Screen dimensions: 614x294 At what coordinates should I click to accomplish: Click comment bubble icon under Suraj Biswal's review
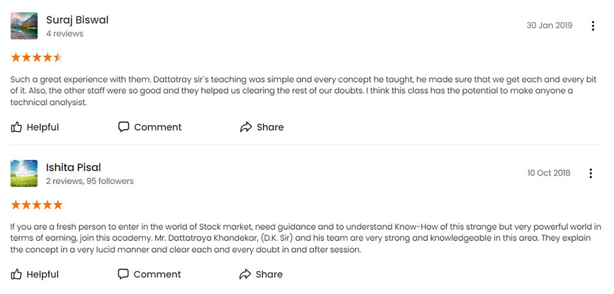tap(124, 127)
